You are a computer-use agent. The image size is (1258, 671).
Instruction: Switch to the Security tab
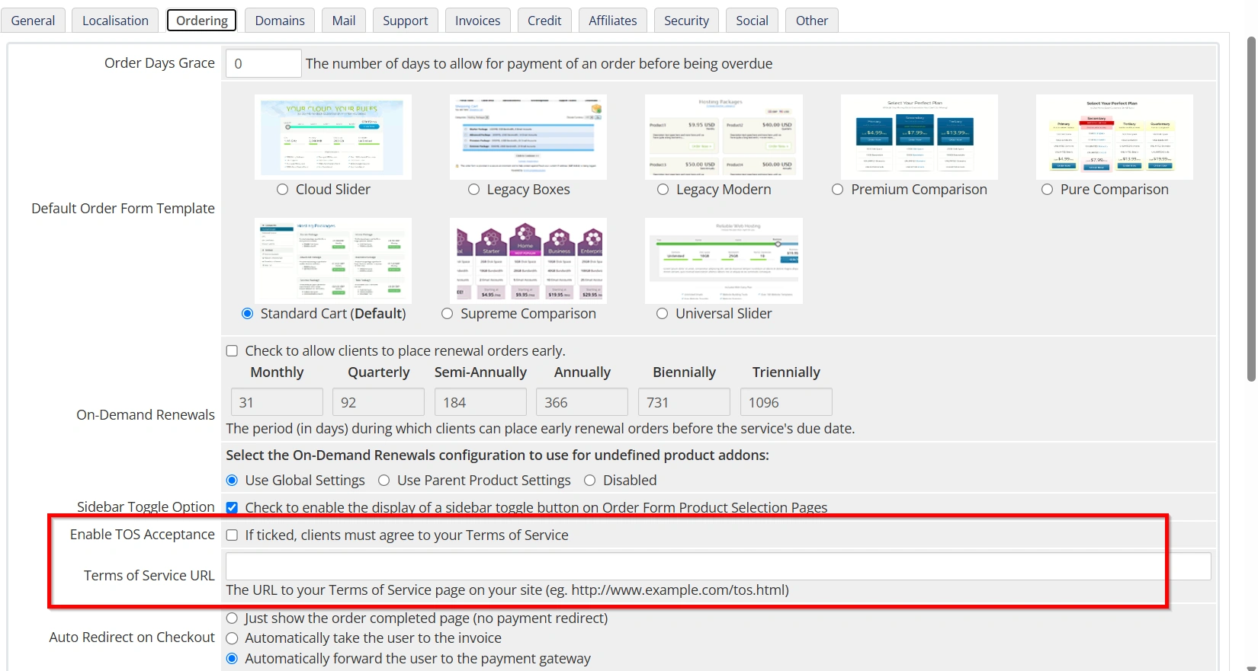coord(686,21)
